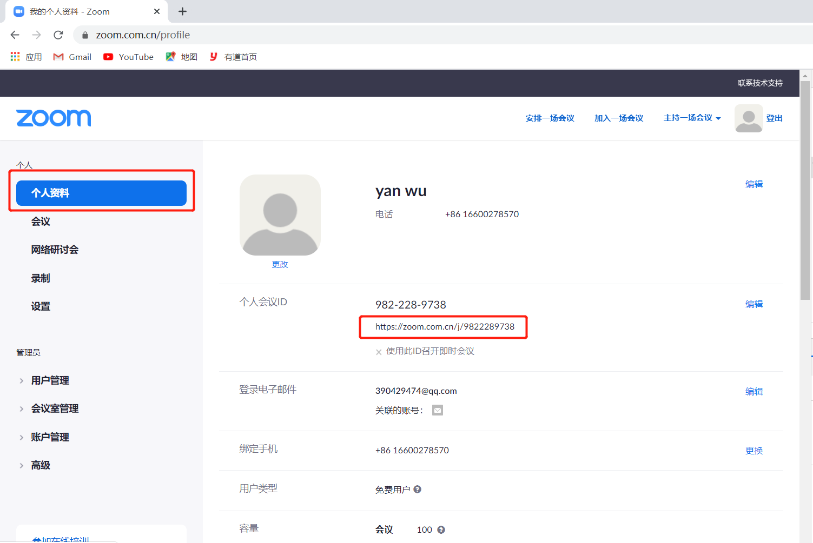This screenshot has height=543, width=813.
Task: Click 编辑 for 个人会议ID
Action: 754,304
